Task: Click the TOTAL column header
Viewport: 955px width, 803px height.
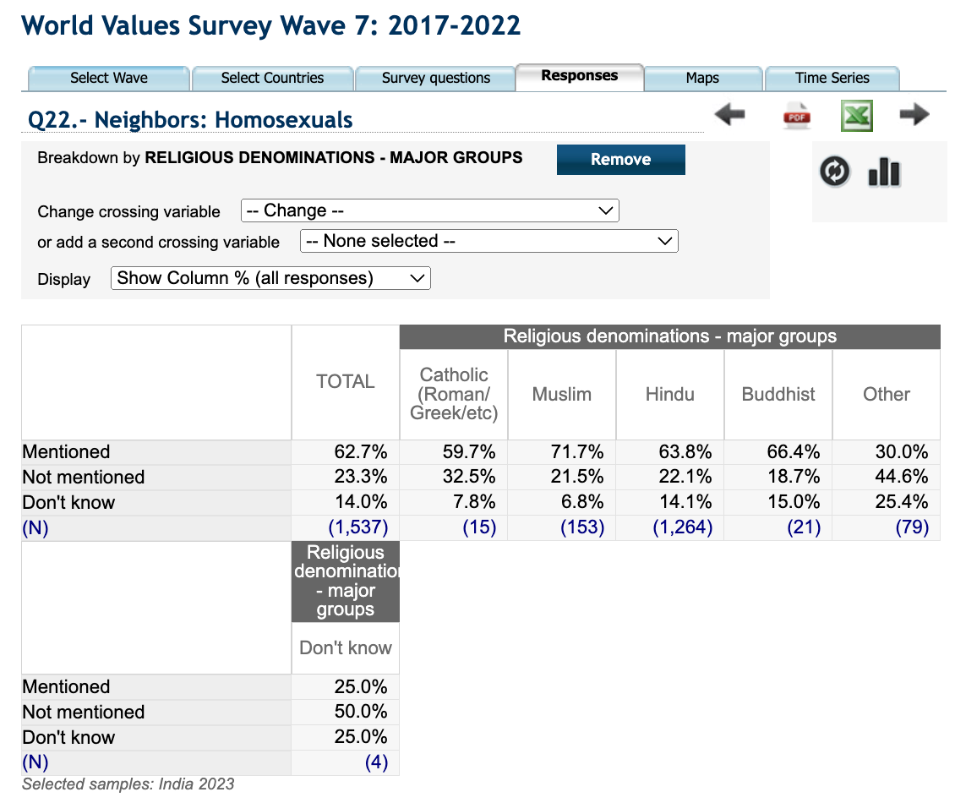Action: pyautogui.click(x=346, y=381)
